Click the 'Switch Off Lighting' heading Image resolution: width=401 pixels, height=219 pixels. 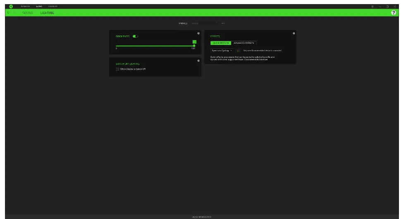(128, 64)
